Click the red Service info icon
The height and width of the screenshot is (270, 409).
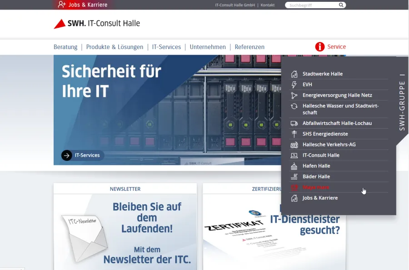[320, 47]
